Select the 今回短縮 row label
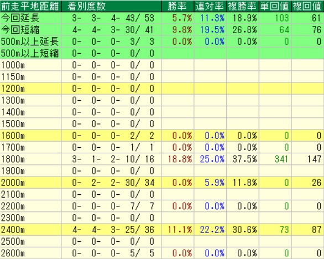Image resolution: width=324 pixels, height=259 pixels. click(20, 30)
